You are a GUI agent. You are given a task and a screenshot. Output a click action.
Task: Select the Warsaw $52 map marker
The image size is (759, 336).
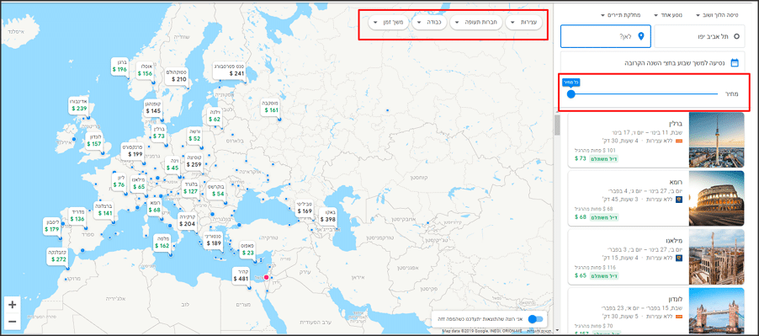pos(194,135)
